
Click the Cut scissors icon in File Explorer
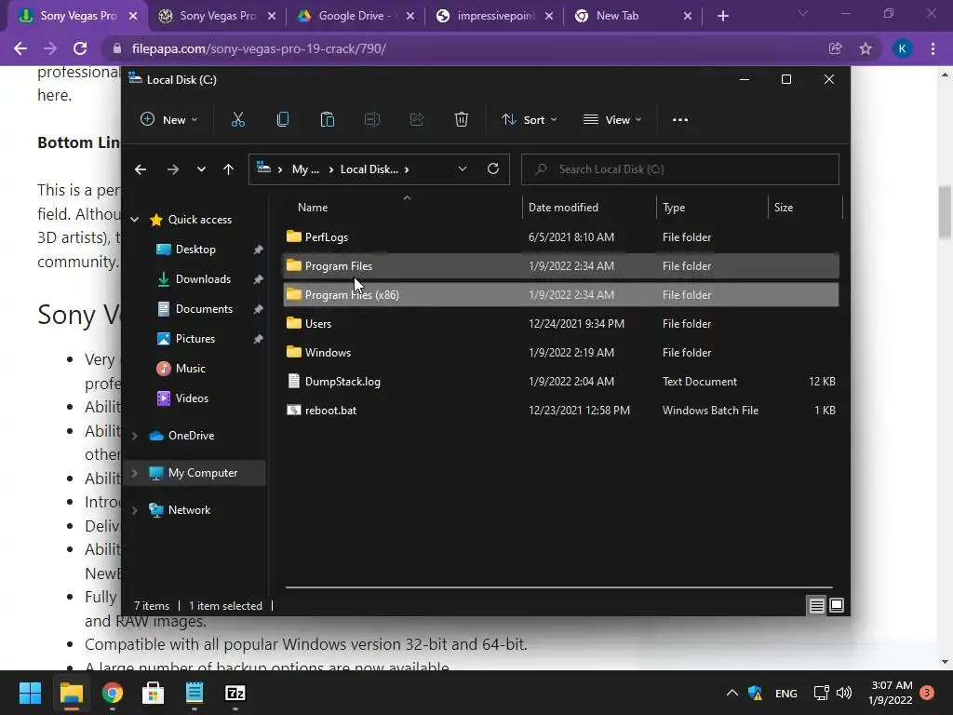(237, 120)
